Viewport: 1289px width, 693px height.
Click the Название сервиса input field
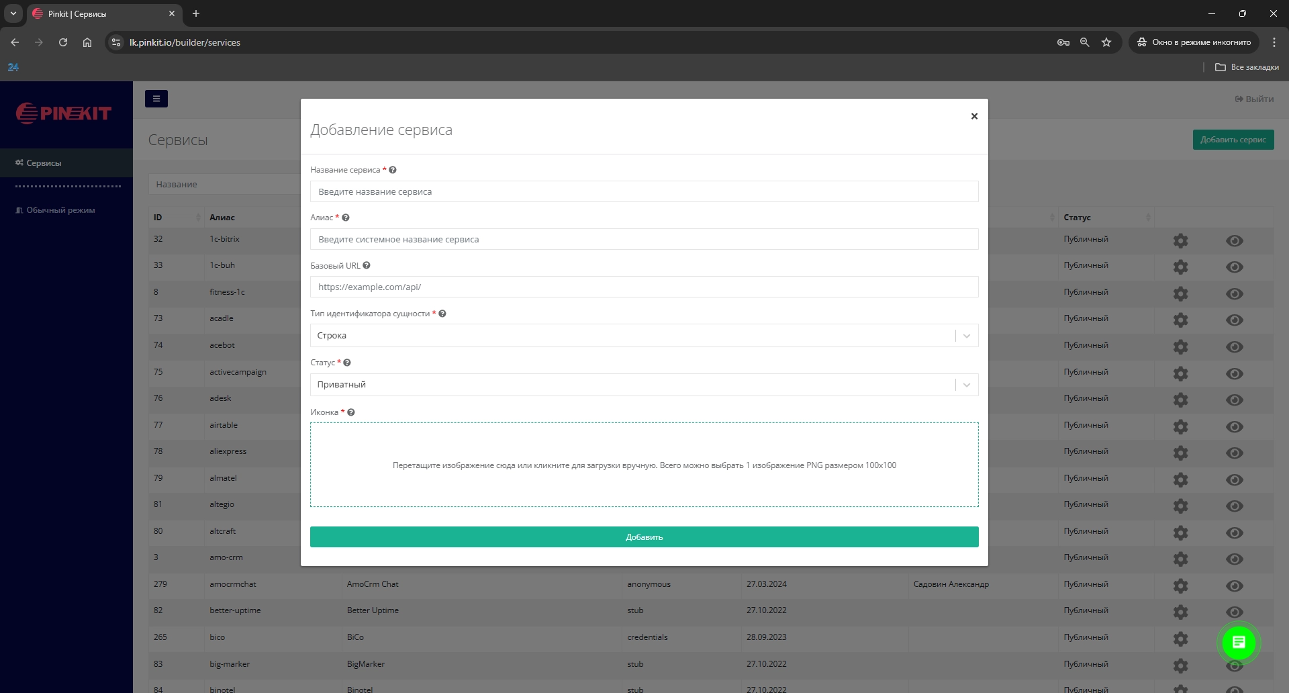pyautogui.click(x=643, y=191)
